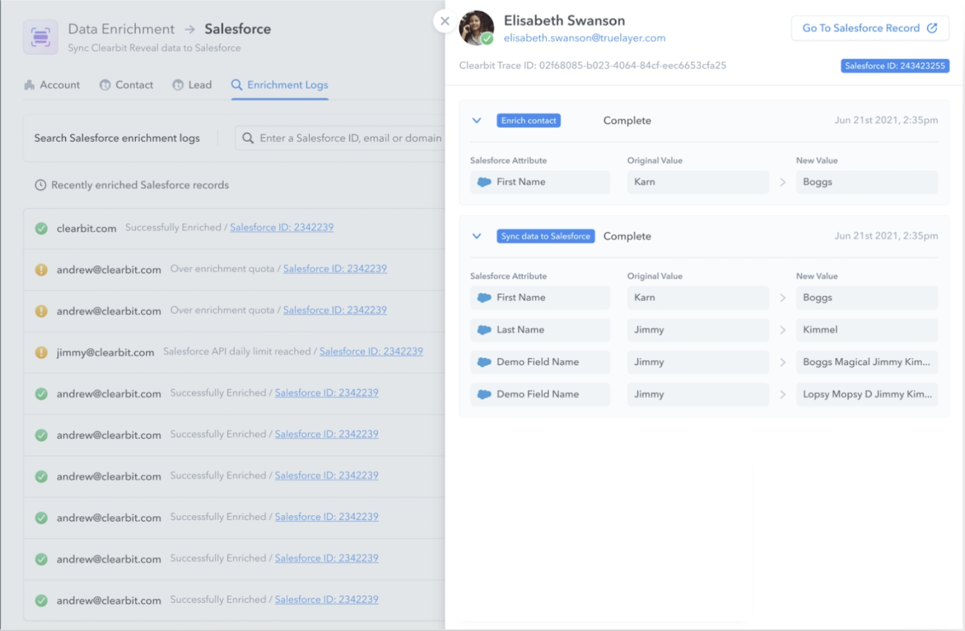Click the Lopsy Mopsy D Jimmy Kim... value
This screenshot has width=965, height=631.
(867, 394)
